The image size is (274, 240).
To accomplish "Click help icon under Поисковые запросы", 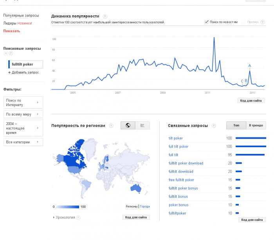I will click(11, 53).
